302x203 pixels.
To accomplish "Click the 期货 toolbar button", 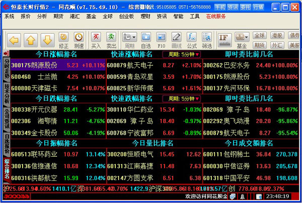I will [x=259, y=45].
